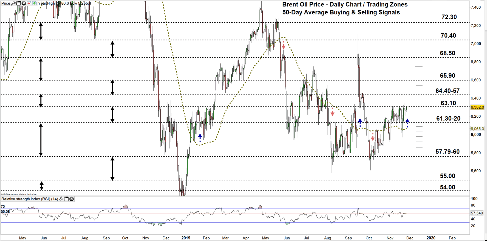The height and width of the screenshot is (241, 487).
Task: Click the IT-Finance.com data notice
Action: [19, 194]
